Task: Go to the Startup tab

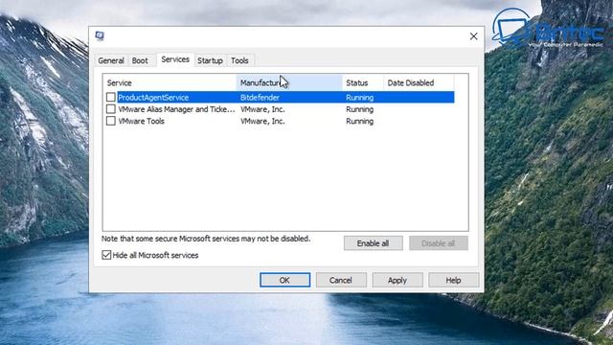Action: pyautogui.click(x=210, y=60)
